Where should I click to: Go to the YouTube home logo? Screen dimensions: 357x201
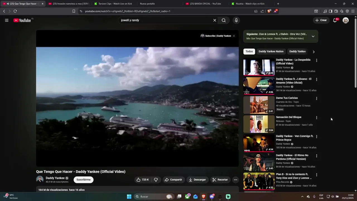[x=22, y=20]
